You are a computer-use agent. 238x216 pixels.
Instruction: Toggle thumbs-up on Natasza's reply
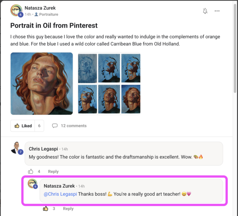click(46, 208)
